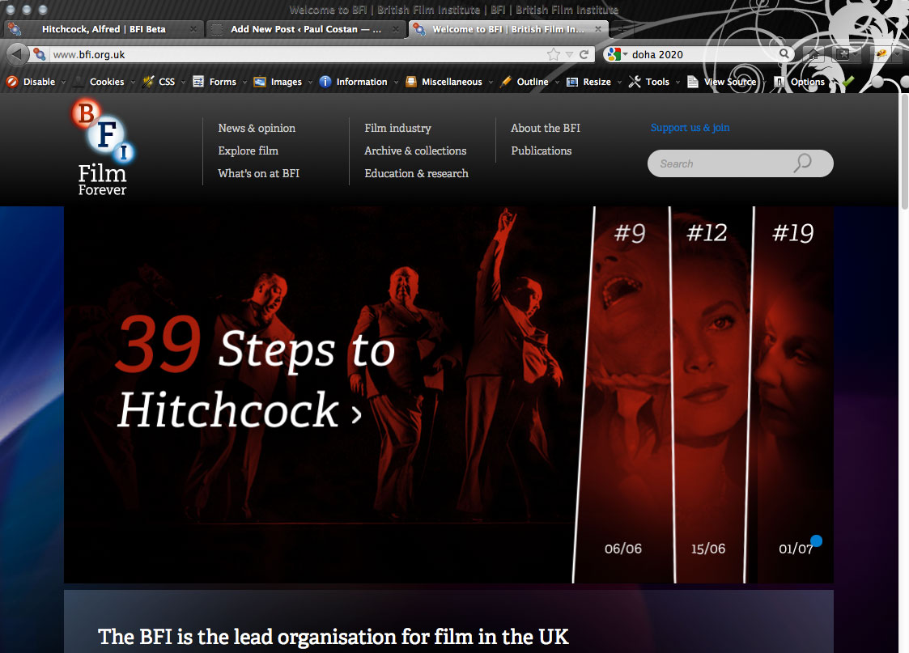
Task: Go to Film industry section
Action: pos(397,128)
